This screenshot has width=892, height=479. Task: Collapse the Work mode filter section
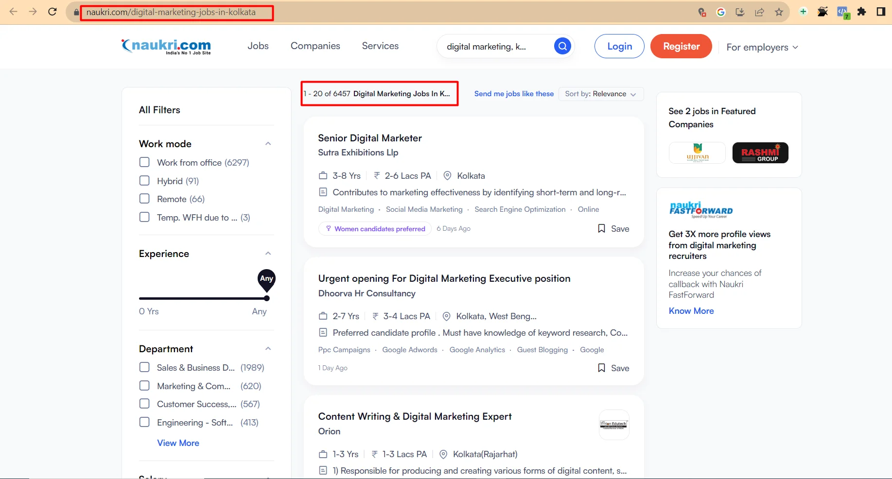(x=268, y=144)
